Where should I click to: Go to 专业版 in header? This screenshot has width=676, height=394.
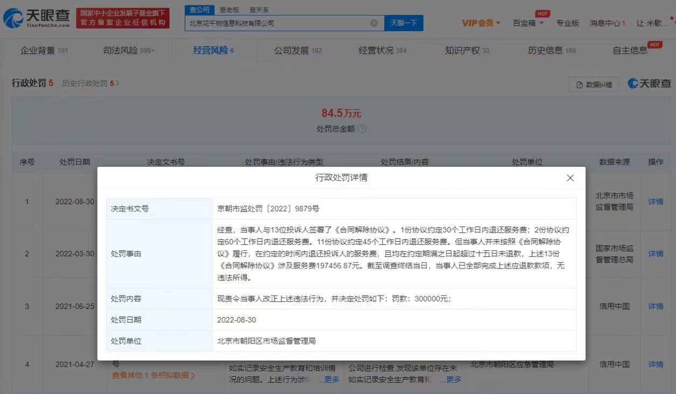pyautogui.click(x=567, y=23)
